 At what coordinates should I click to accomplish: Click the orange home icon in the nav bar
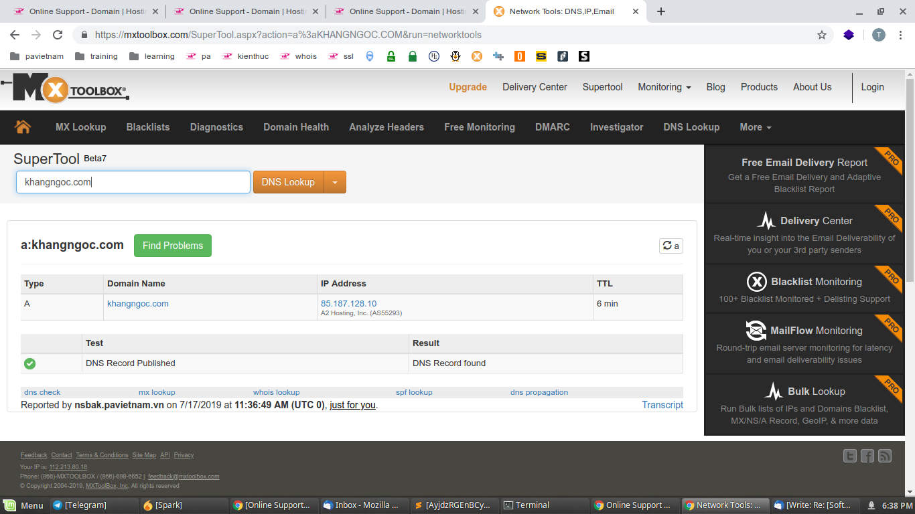pos(23,127)
